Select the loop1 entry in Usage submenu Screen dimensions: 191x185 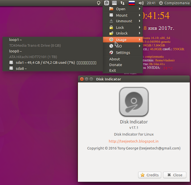tap(53, 40)
